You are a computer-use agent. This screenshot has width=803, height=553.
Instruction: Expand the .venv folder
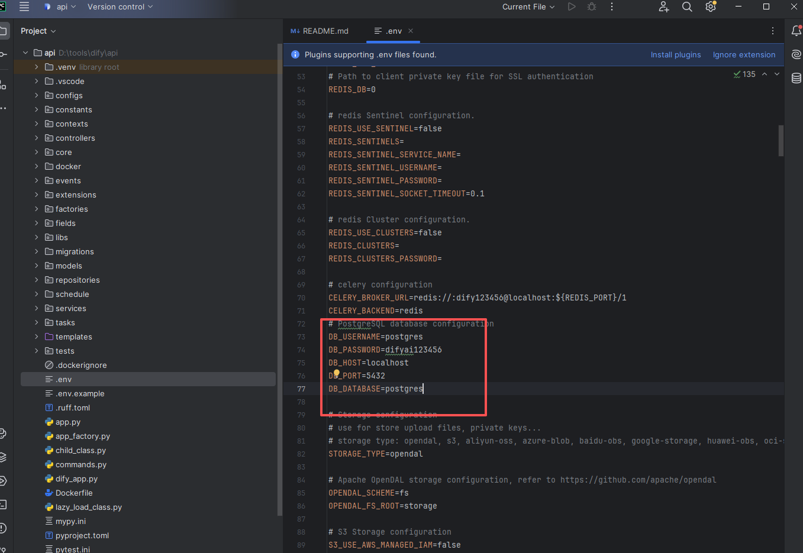click(x=37, y=67)
